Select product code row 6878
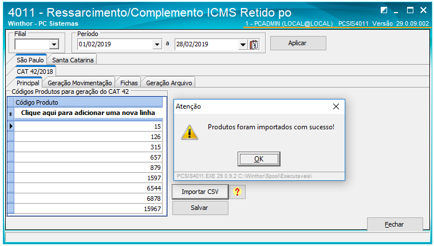Screen dimensions: 434x246 (x=88, y=199)
